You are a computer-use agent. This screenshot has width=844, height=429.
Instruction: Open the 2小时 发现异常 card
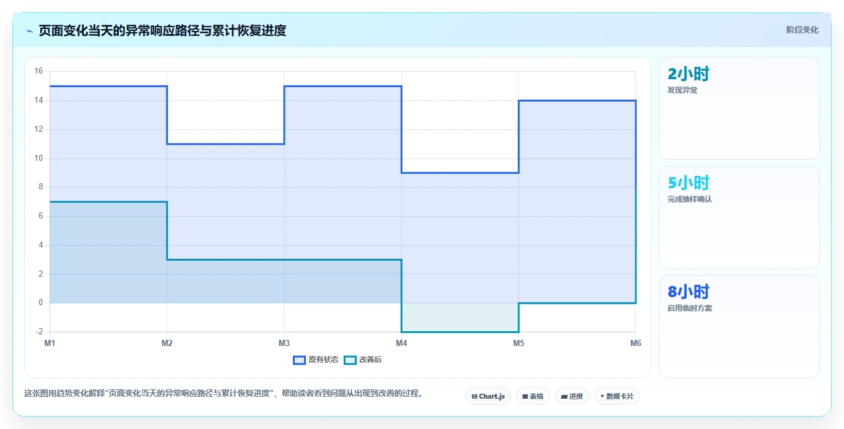coord(739,108)
